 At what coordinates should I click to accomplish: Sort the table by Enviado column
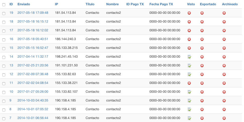tap(24, 4)
